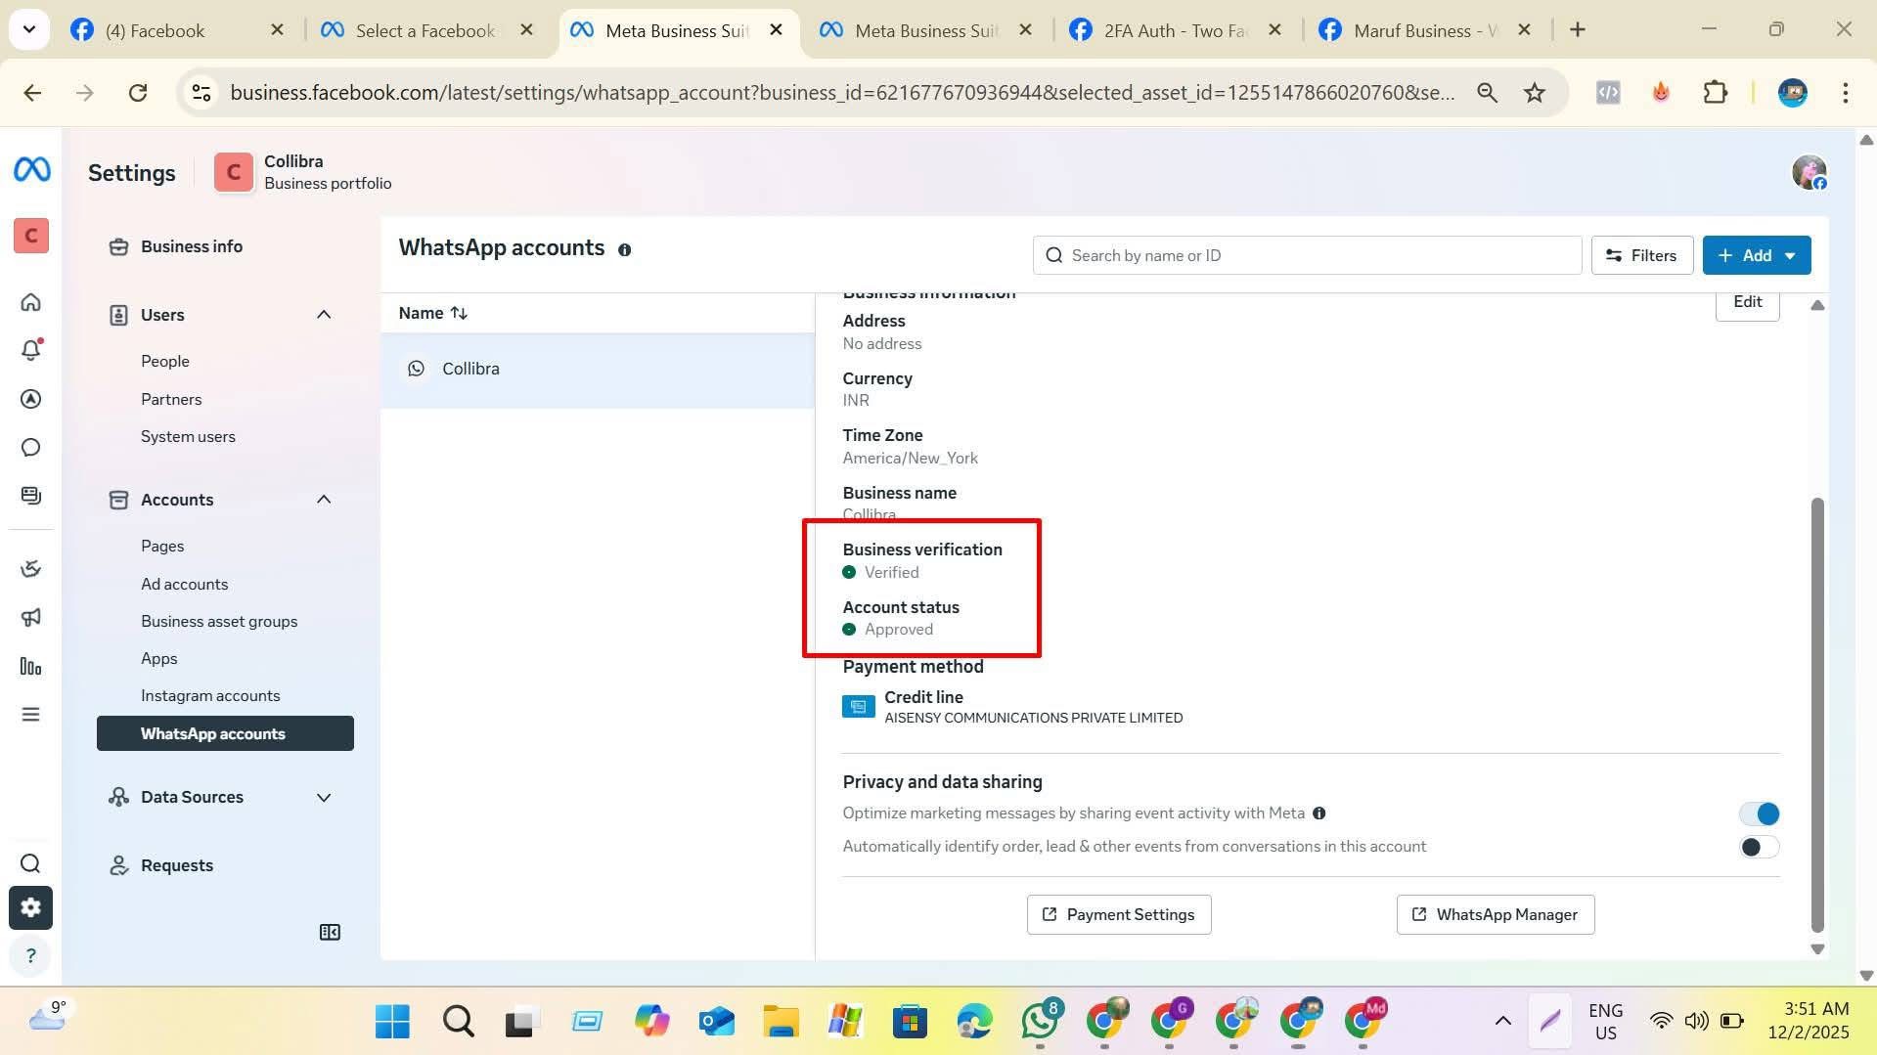This screenshot has height=1055, width=1877.
Task: Click the site information icon in address bar
Action: point(201,93)
